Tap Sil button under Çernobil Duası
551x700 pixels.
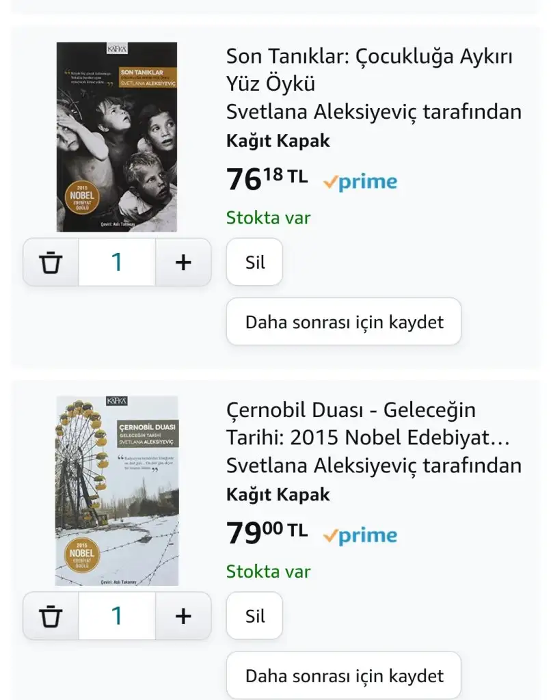point(254,616)
